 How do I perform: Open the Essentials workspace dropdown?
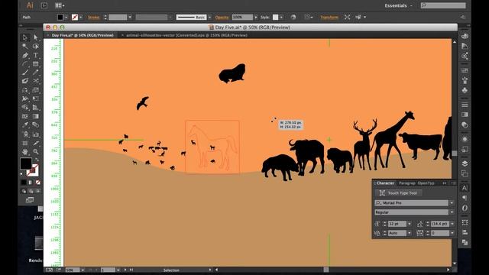click(398, 5)
